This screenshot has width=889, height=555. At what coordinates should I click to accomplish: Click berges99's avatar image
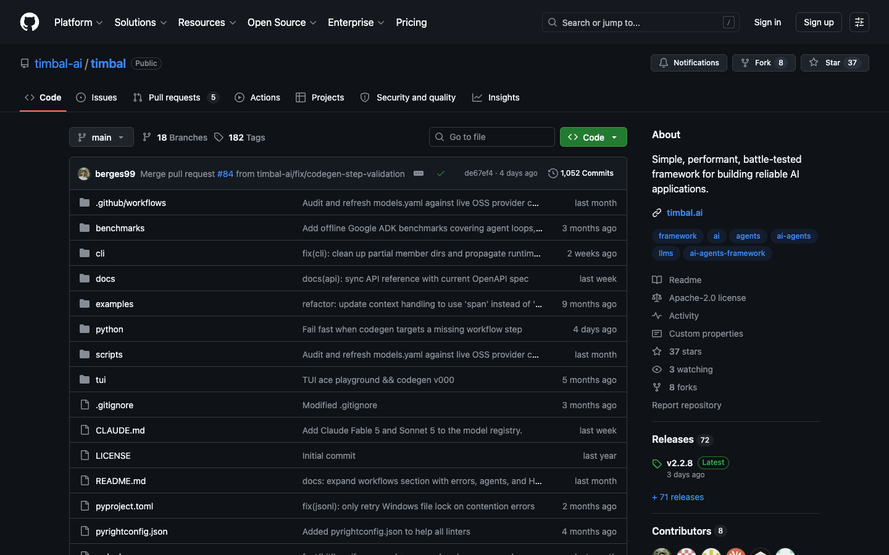click(84, 174)
